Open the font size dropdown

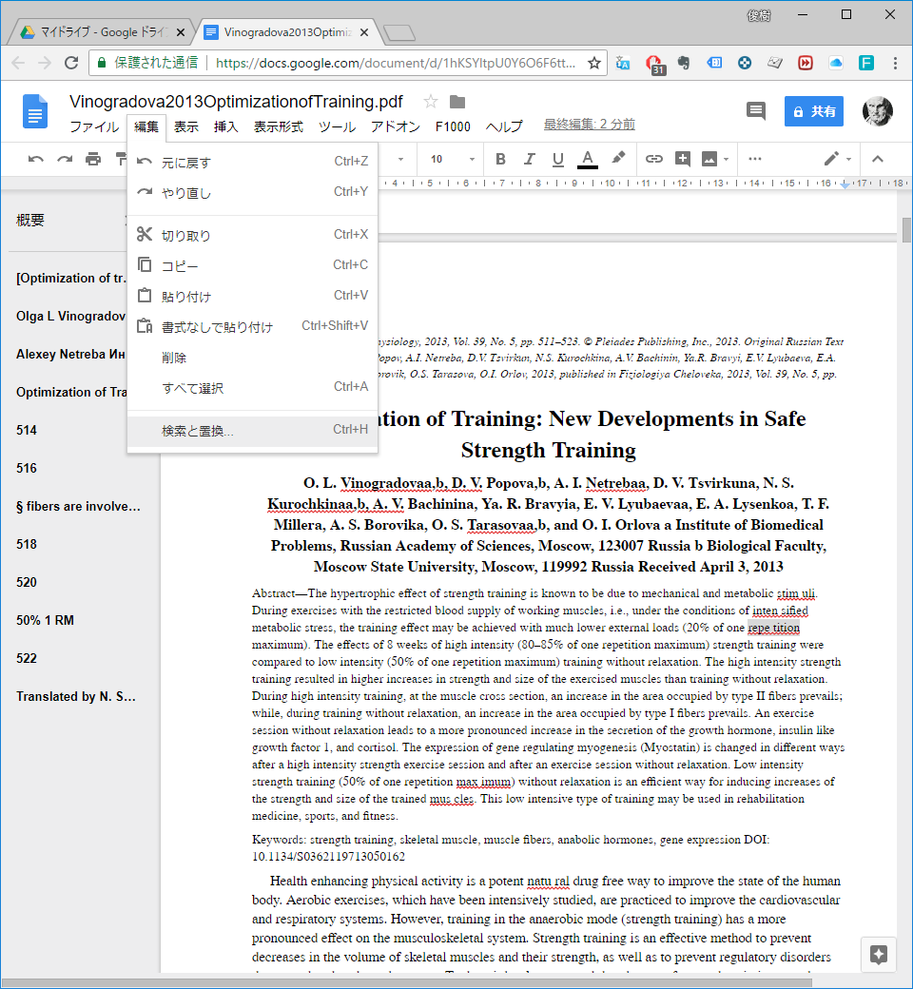tap(452, 159)
